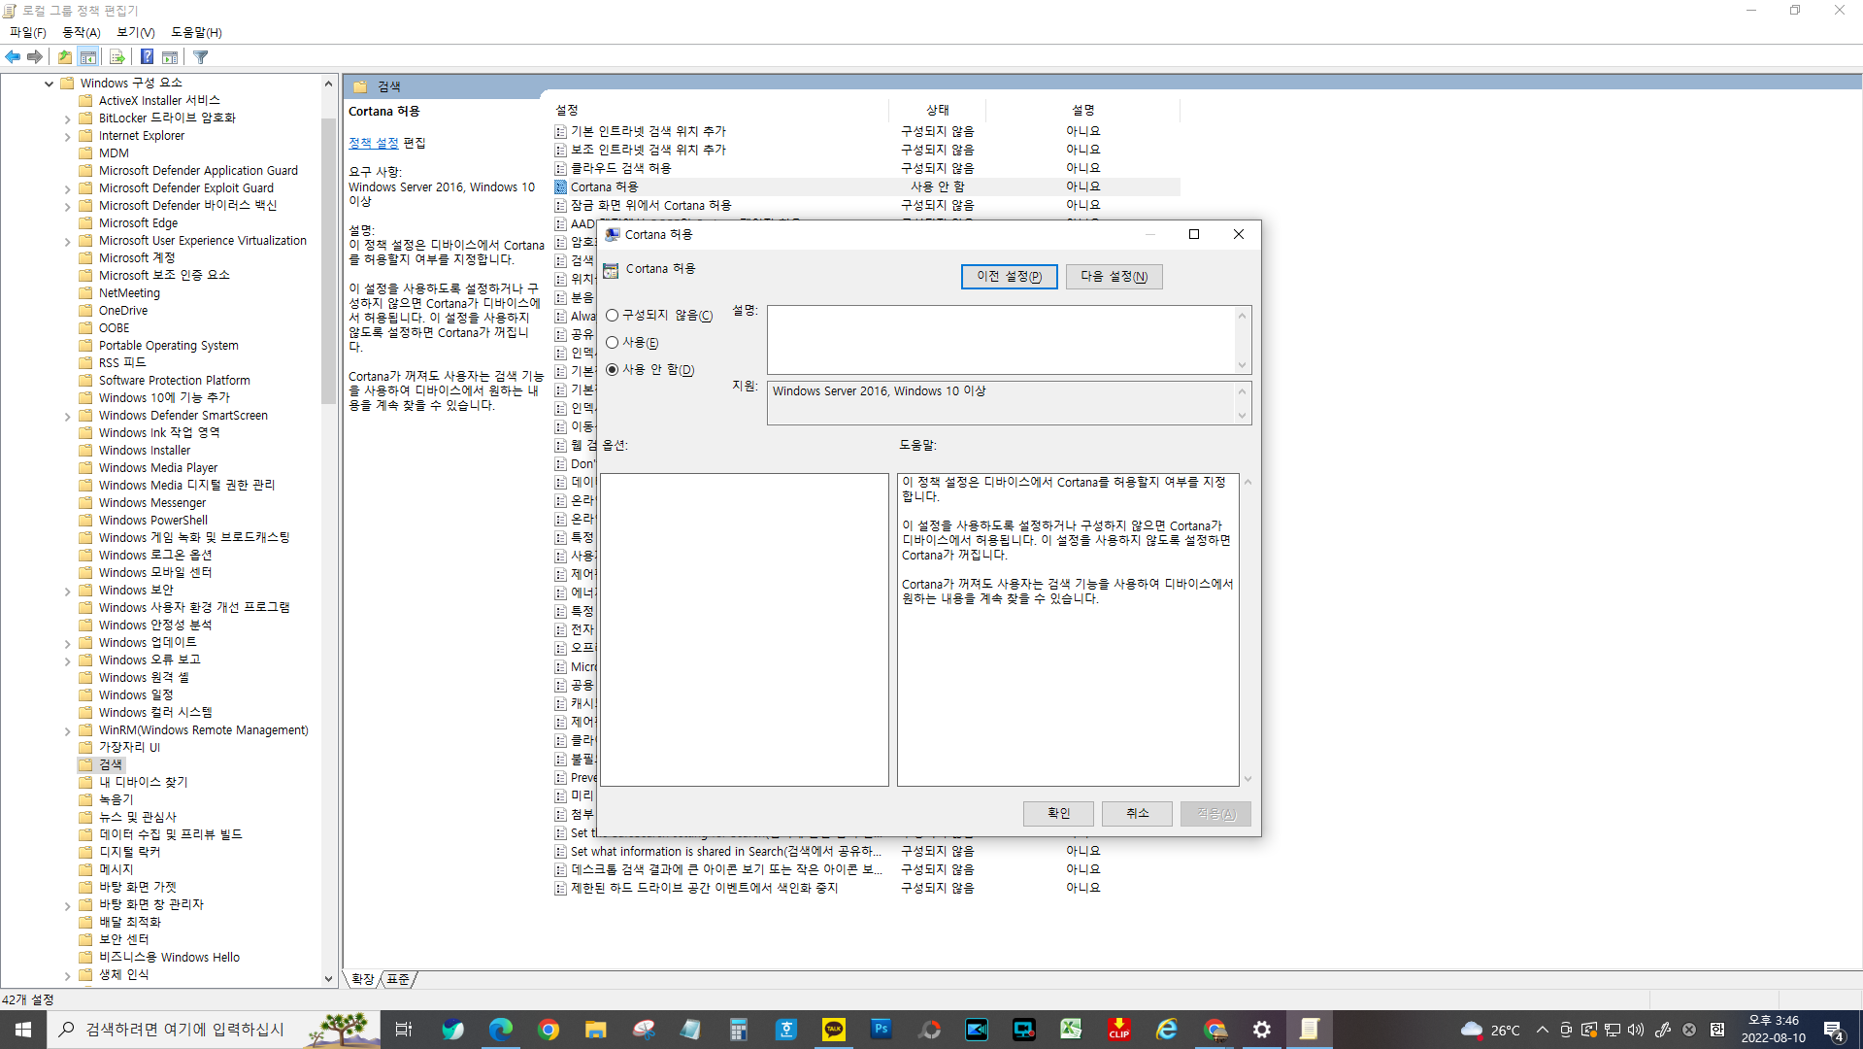The width and height of the screenshot is (1863, 1049).
Task: Select the Microsoft Edge folder in the tree
Action: (x=138, y=223)
